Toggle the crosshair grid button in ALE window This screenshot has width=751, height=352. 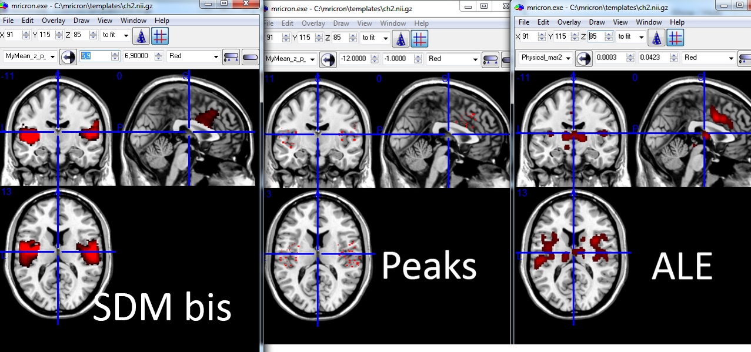tap(675, 38)
